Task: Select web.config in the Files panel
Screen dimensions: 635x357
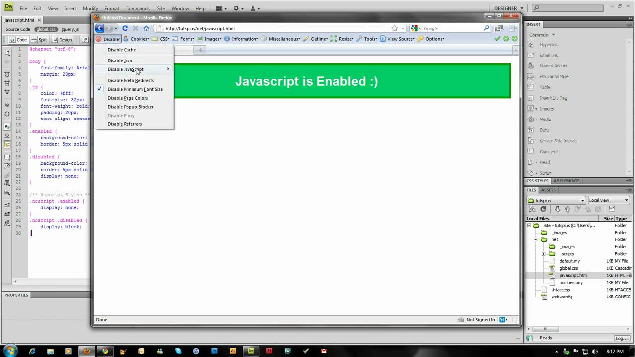Action: click(x=562, y=297)
